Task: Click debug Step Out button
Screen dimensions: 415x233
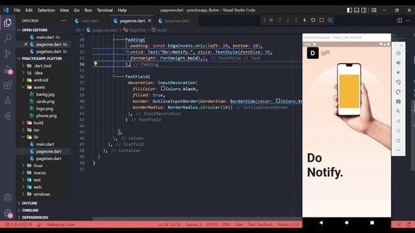Action: tap(296, 20)
